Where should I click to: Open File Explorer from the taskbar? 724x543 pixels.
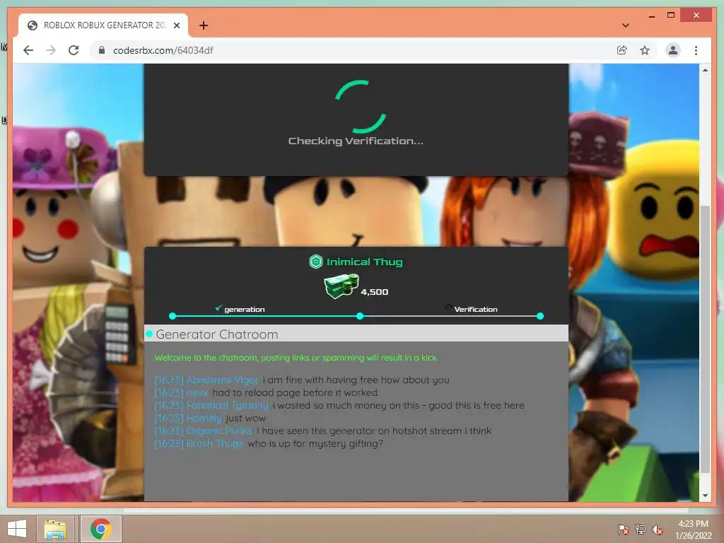55,529
